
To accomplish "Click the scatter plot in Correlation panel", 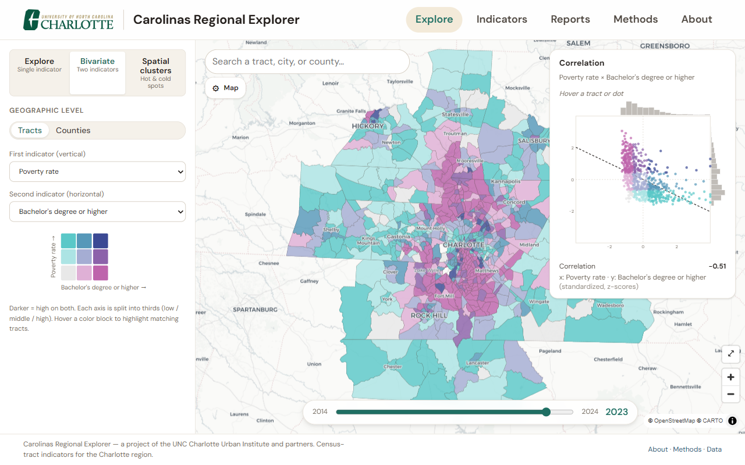I will [x=643, y=179].
